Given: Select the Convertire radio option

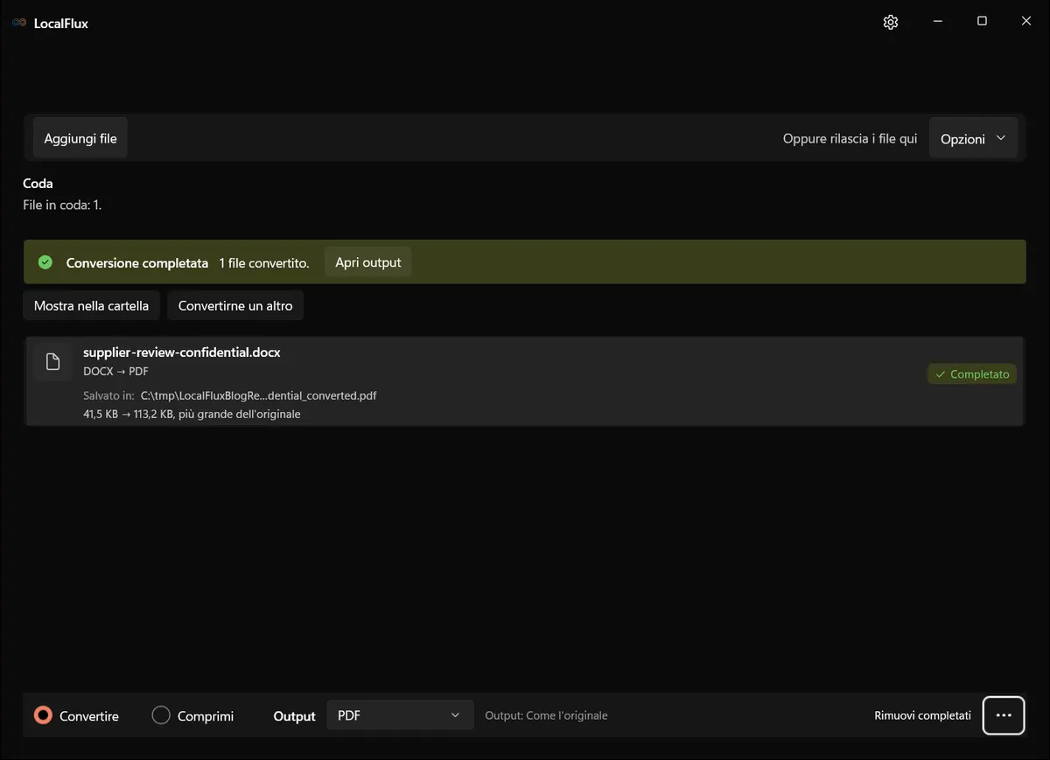Looking at the screenshot, I should [76, 715].
